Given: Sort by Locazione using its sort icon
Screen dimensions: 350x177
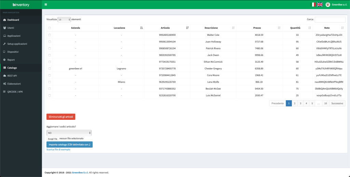Looking at the screenshot, I should pos(141,28).
